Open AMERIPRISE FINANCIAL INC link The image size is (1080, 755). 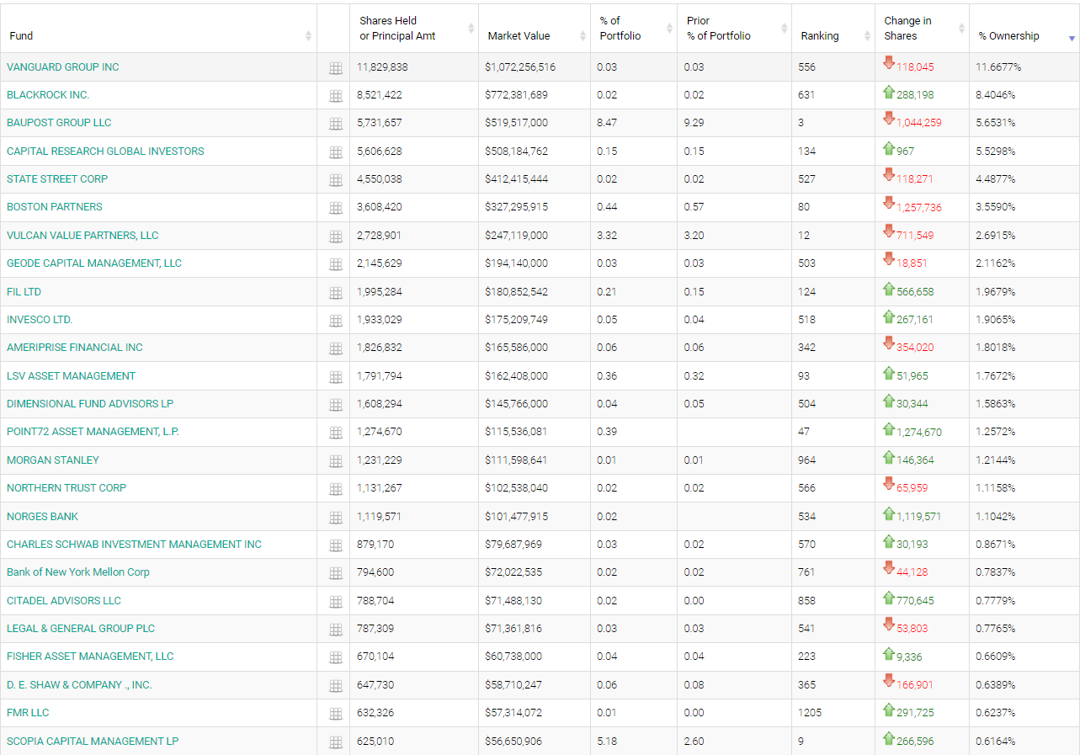[75, 348]
